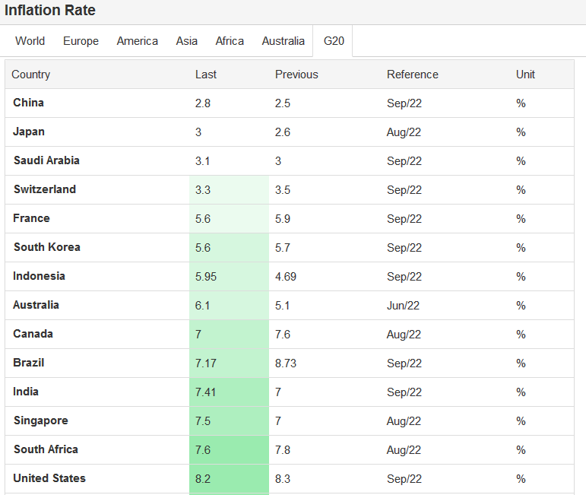Click United States' last value 8.2
The height and width of the screenshot is (495, 586).
203,479
